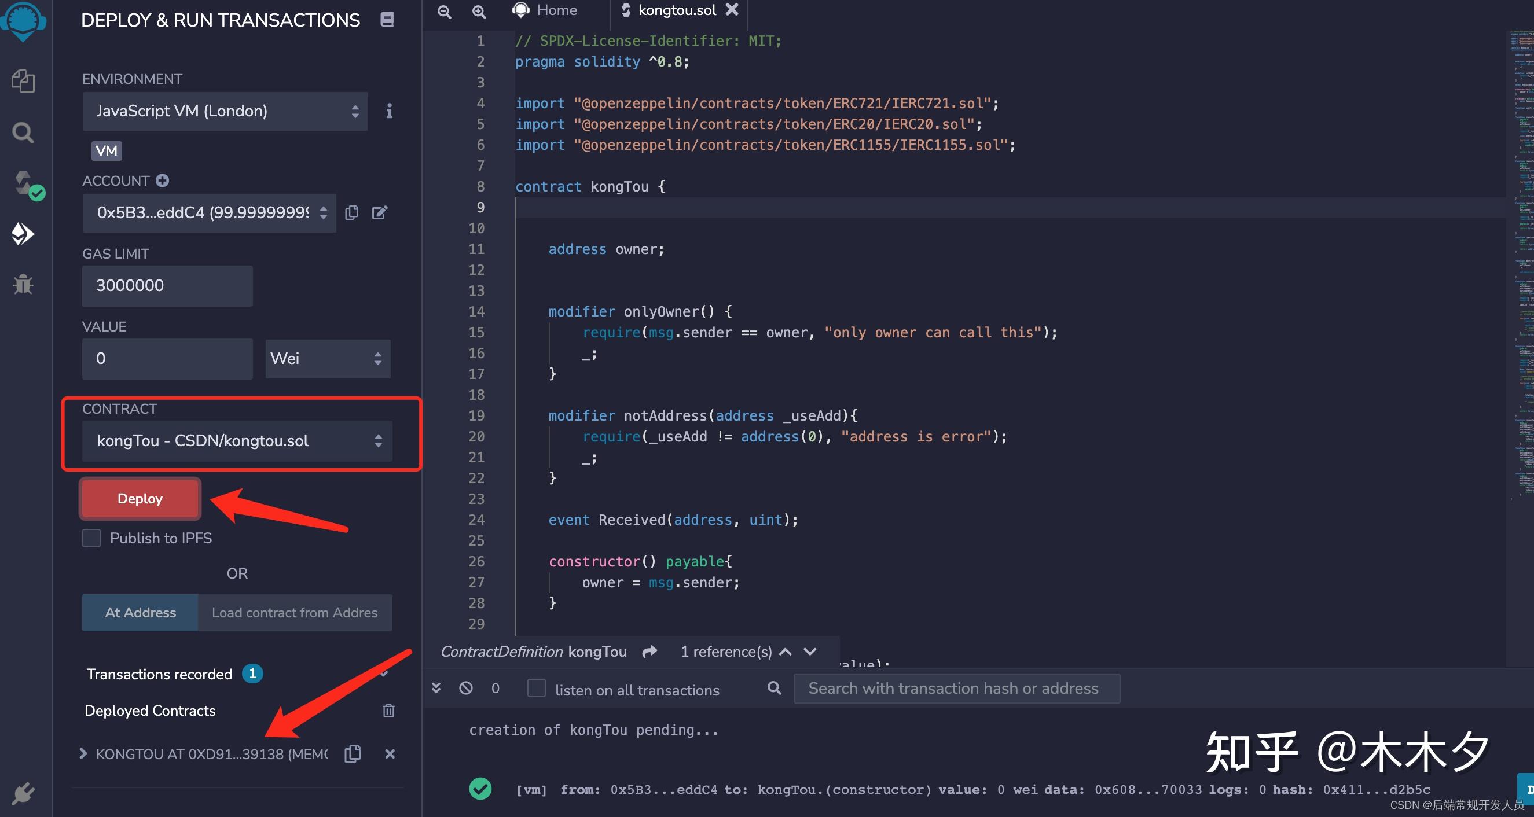Click 'contract kongTou {' code line
Image resolution: width=1534 pixels, height=817 pixels.
click(x=589, y=187)
